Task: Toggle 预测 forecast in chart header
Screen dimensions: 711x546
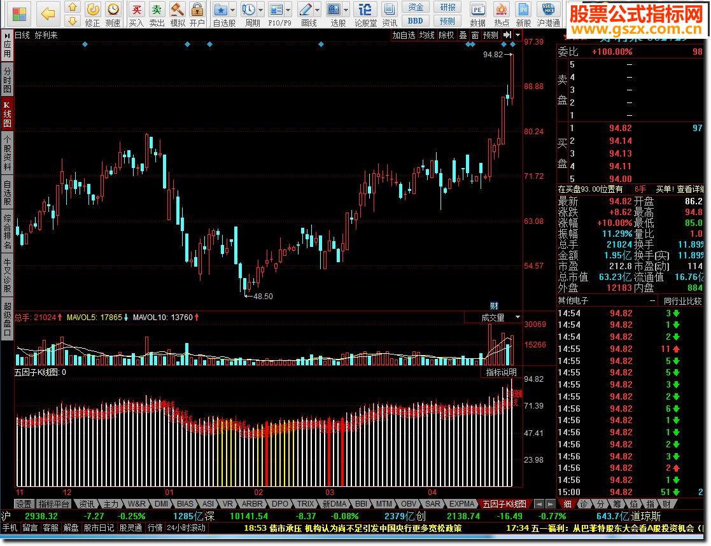Action: [490, 35]
